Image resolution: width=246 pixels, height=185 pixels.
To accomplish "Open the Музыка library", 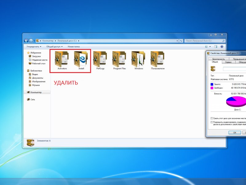I will (36, 85).
